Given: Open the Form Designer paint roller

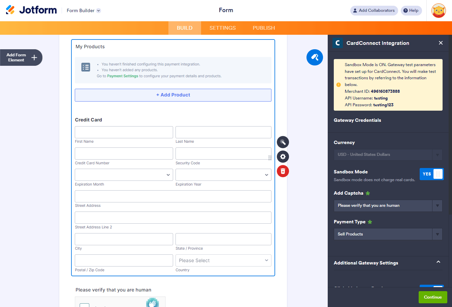Looking at the screenshot, I should (x=315, y=57).
